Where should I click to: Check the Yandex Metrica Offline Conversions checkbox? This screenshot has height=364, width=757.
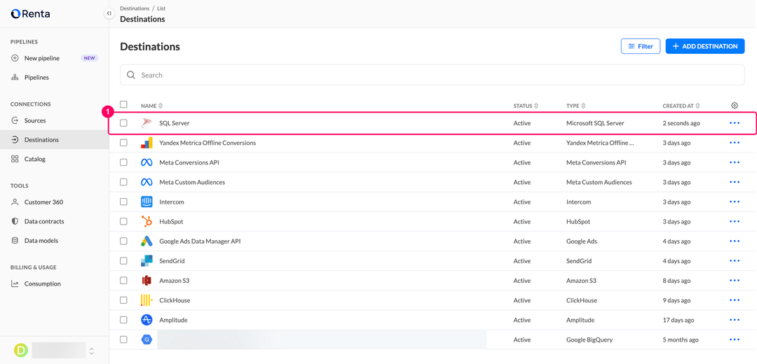point(123,143)
